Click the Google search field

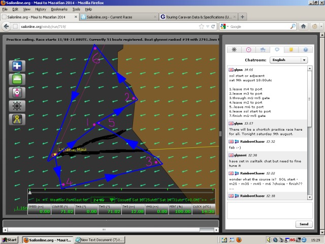[259, 26]
